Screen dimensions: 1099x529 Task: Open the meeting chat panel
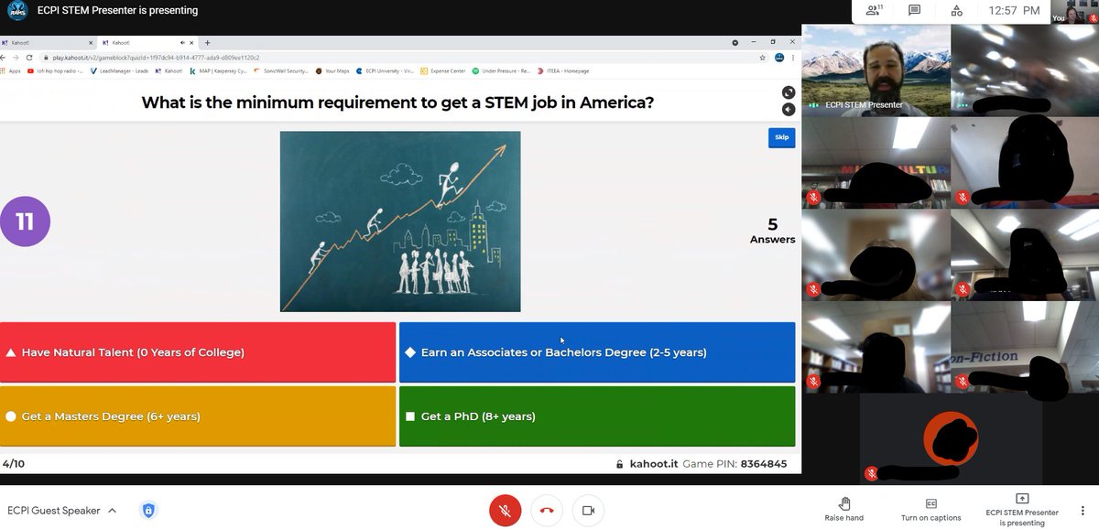pyautogui.click(x=914, y=11)
